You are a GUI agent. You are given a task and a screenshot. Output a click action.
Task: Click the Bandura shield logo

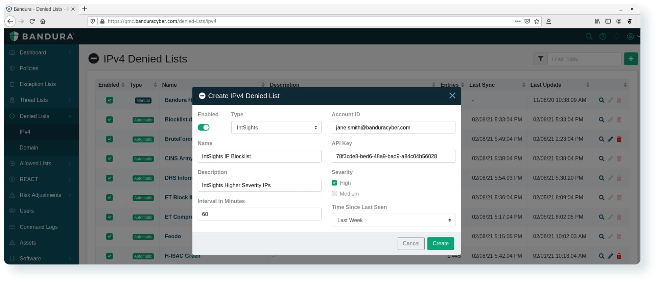coord(14,36)
